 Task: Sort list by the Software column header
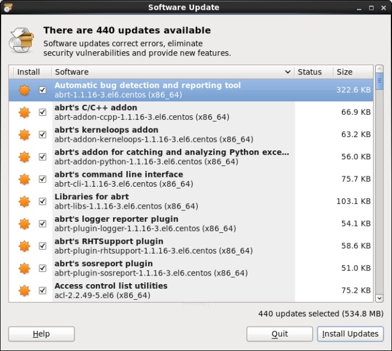[x=173, y=72]
